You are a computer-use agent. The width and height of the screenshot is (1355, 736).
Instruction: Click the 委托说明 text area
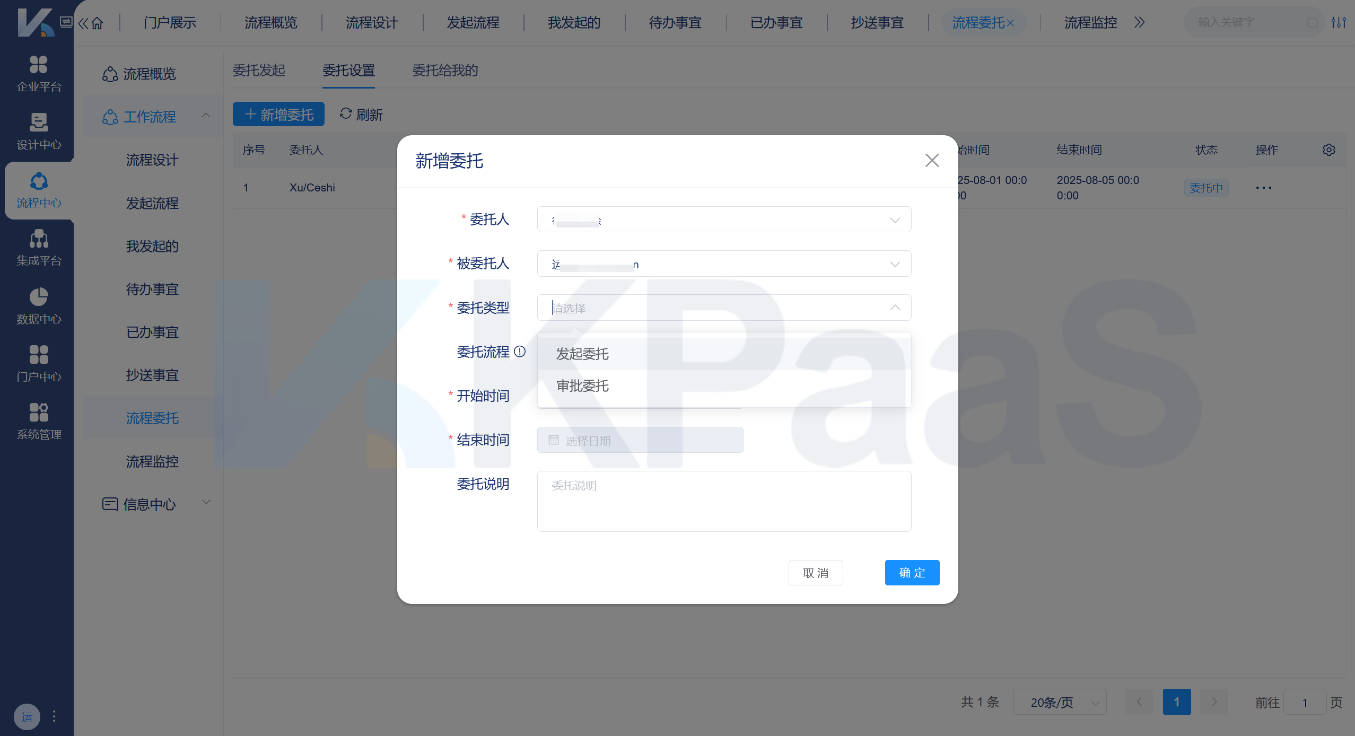[724, 501]
